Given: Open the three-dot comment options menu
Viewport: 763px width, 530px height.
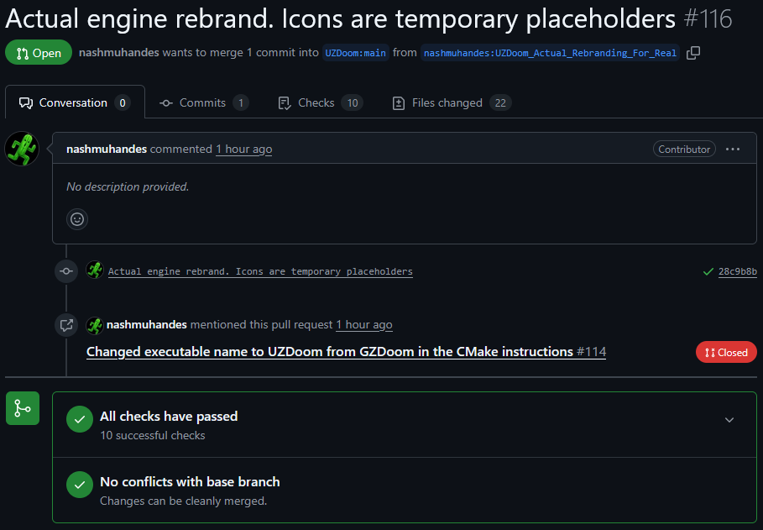Looking at the screenshot, I should point(732,149).
